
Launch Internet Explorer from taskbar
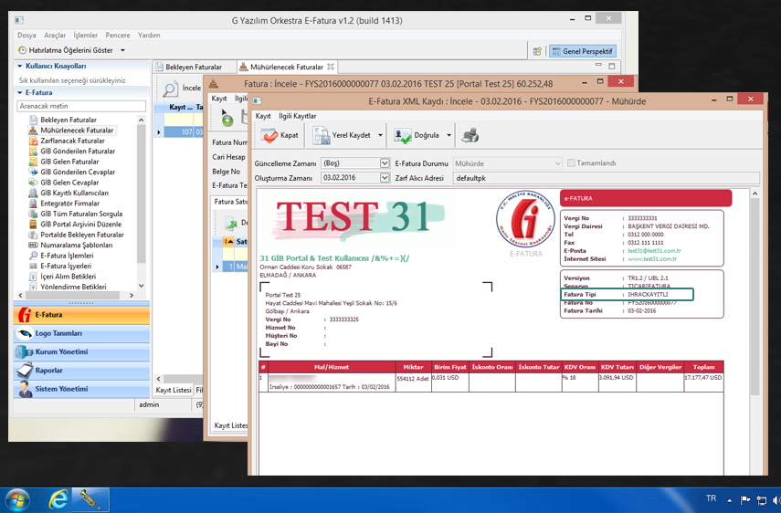pyautogui.click(x=58, y=499)
